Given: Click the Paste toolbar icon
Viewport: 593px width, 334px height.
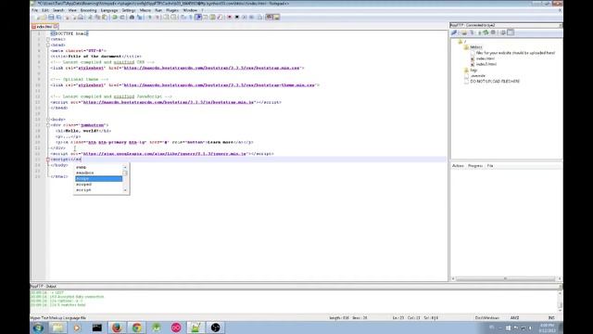Looking at the screenshot, I should 105,17.
